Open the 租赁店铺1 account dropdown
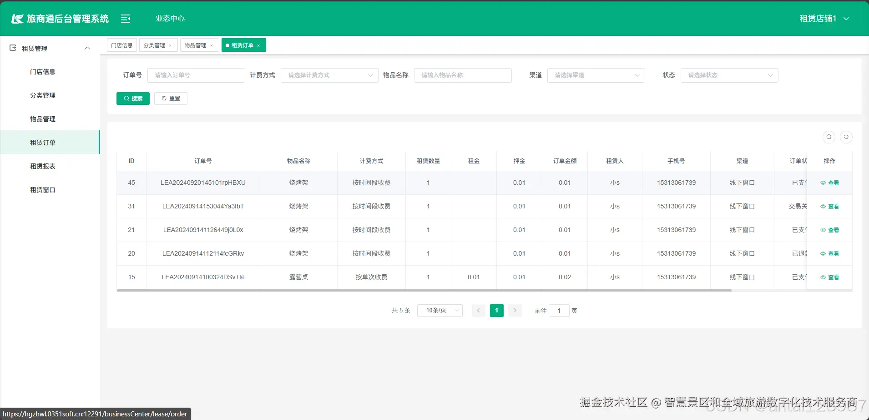This screenshot has width=869, height=420. point(824,19)
